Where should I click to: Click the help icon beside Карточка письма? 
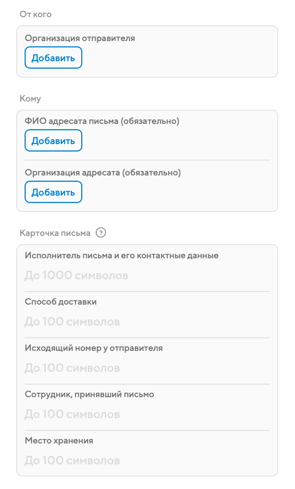(x=101, y=233)
